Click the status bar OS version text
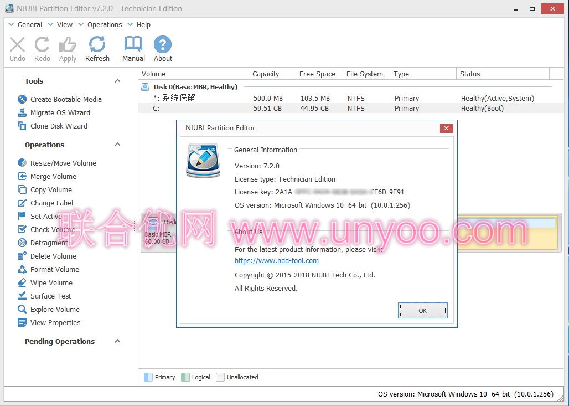The width and height of the screenshot is (569, 406). 465,394
